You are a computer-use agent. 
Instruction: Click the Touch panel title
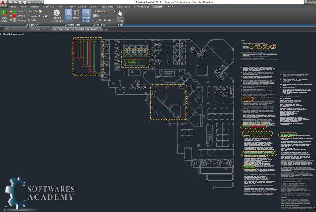coord(120,25)
